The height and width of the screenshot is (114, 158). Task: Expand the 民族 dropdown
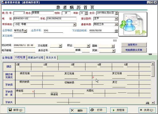(x=113, y=51)
